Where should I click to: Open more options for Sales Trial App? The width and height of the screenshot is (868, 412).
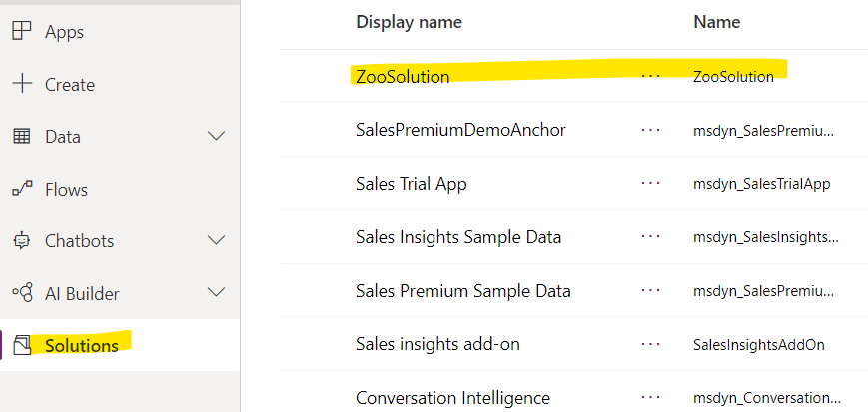tap(651, 183)
